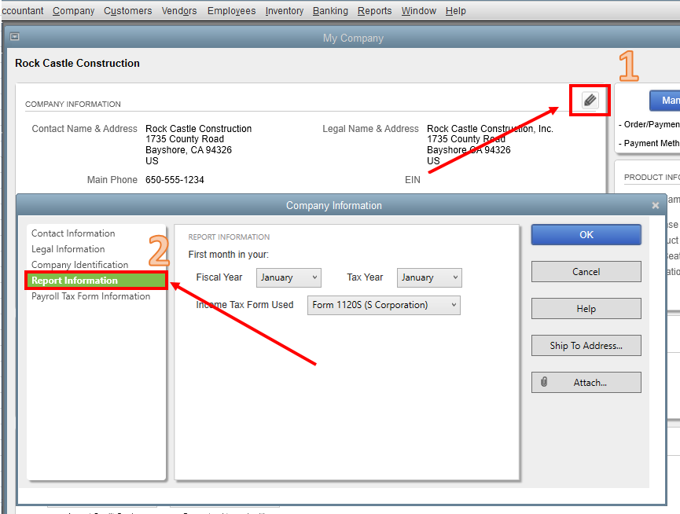Open Ship To Address settings
Viewport: 680px width, 514px height.
click(586, 345)
